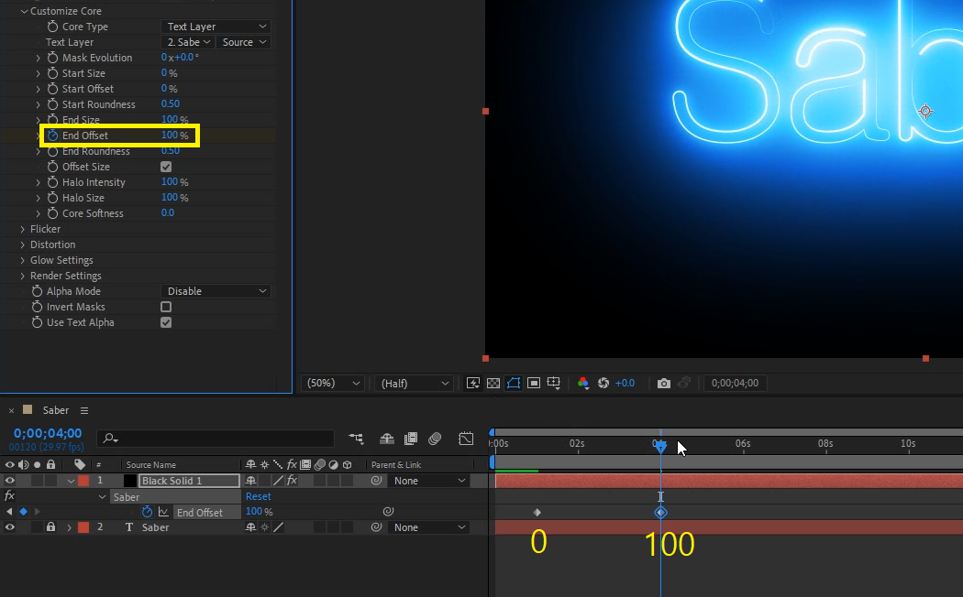Screen dimensions: 963x597
Task: Toggle mask and shape path visibility icon
Action: pos(514,383)
